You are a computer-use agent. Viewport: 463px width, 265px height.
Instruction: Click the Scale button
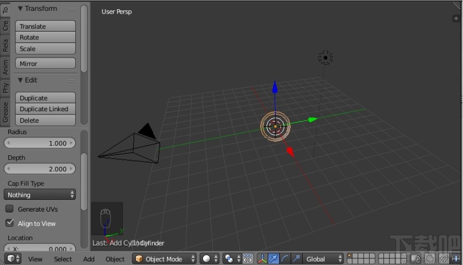click(x=45, y=49)
